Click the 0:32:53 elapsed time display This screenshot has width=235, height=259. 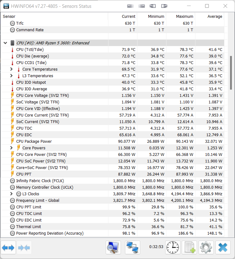156,247
